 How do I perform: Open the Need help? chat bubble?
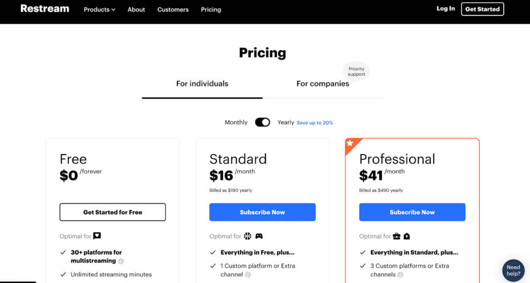tap(513, 271)
